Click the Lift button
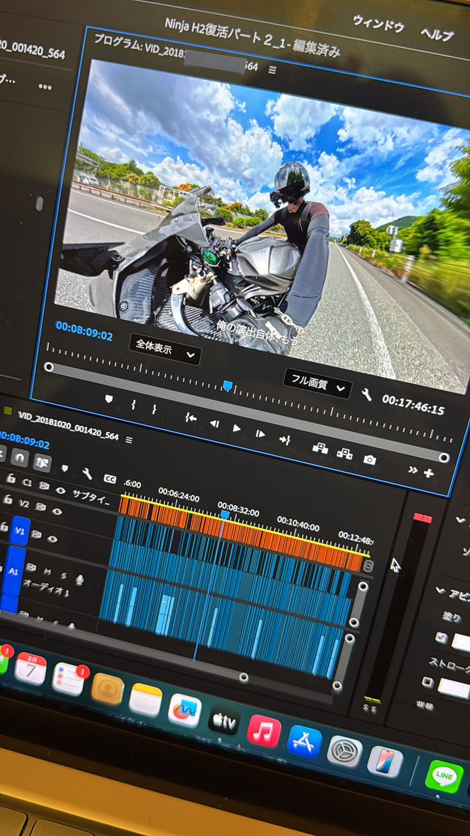Image resolution: width=470 pixels, height=836 pixels. tap(320, 448)
